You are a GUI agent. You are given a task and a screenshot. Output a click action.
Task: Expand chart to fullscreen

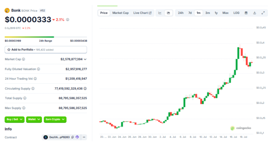pyautogui.click(x=263, y=13)
